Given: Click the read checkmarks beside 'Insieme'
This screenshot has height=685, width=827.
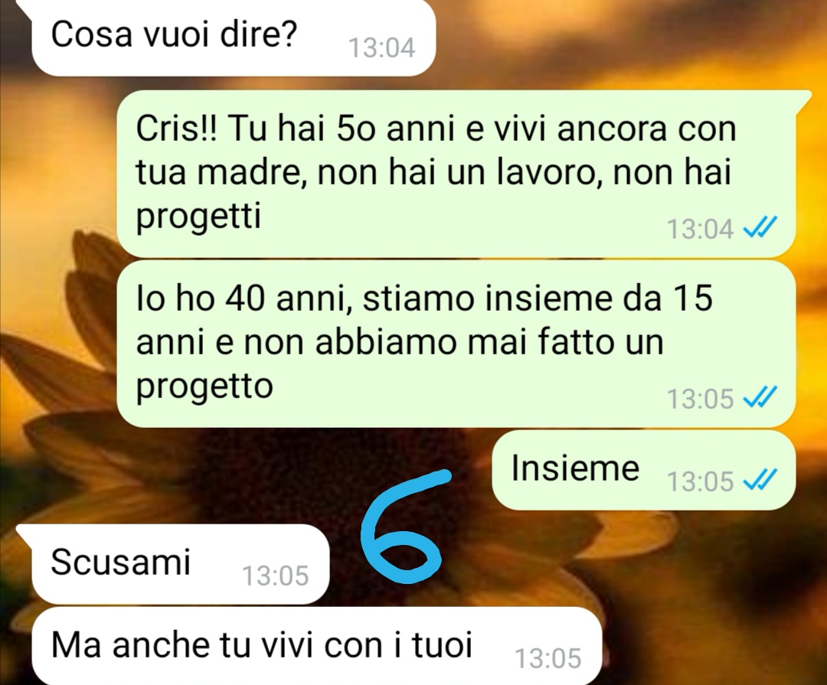Looking at the screenshot, I should pos(760,481).
